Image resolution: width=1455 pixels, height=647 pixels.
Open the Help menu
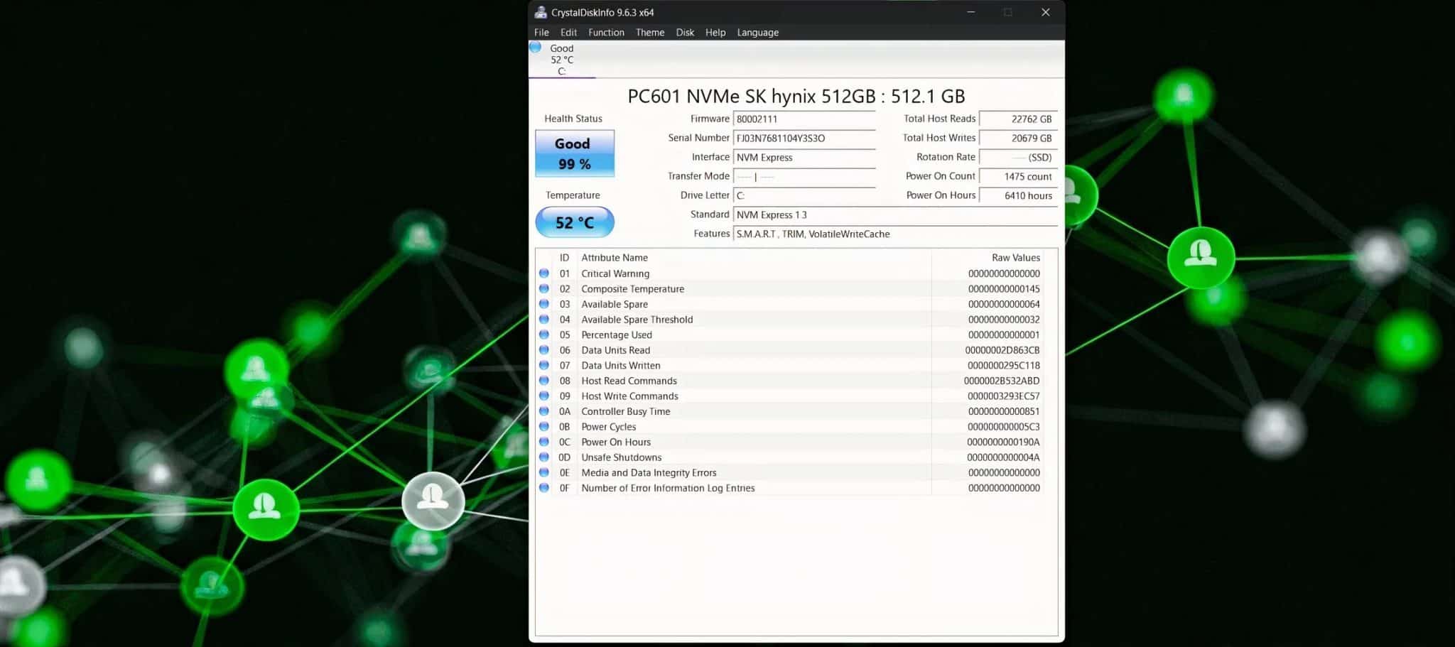tap(715, 32)
